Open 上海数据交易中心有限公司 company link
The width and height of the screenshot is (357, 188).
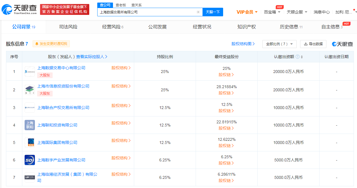pos(61,68)
